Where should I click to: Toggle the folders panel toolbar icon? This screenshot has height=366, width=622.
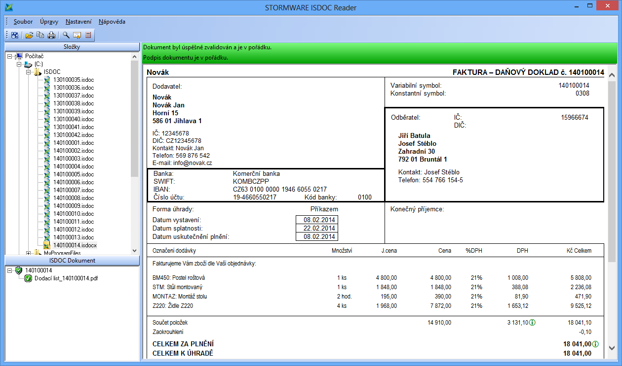pos(15,35)
